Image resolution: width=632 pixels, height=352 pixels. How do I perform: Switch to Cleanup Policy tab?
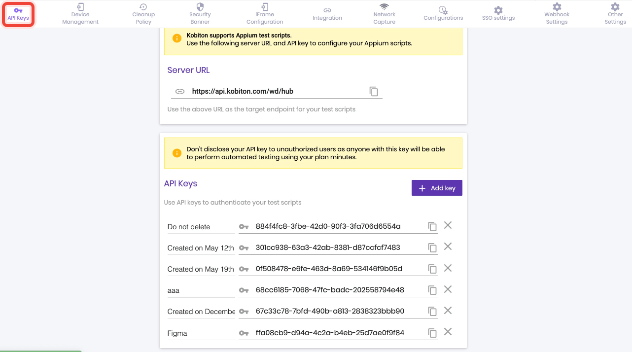coord(143,14)
